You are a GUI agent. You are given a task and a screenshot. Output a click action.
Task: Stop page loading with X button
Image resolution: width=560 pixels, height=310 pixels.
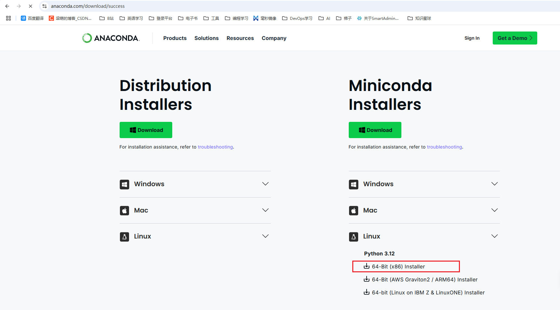pyautogui.click(x=31, y=6)
